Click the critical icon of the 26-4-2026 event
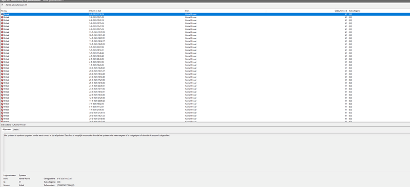This screenshot has height=187, width=410. (x=3, y=80)
